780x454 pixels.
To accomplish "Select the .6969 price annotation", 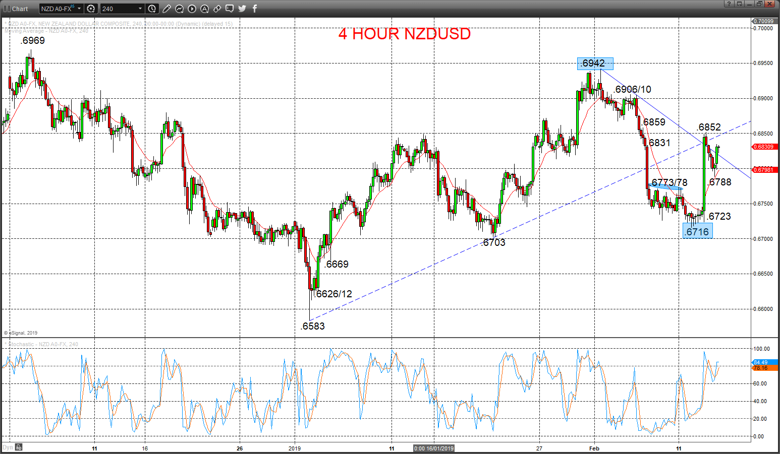I will pos(32,40).
